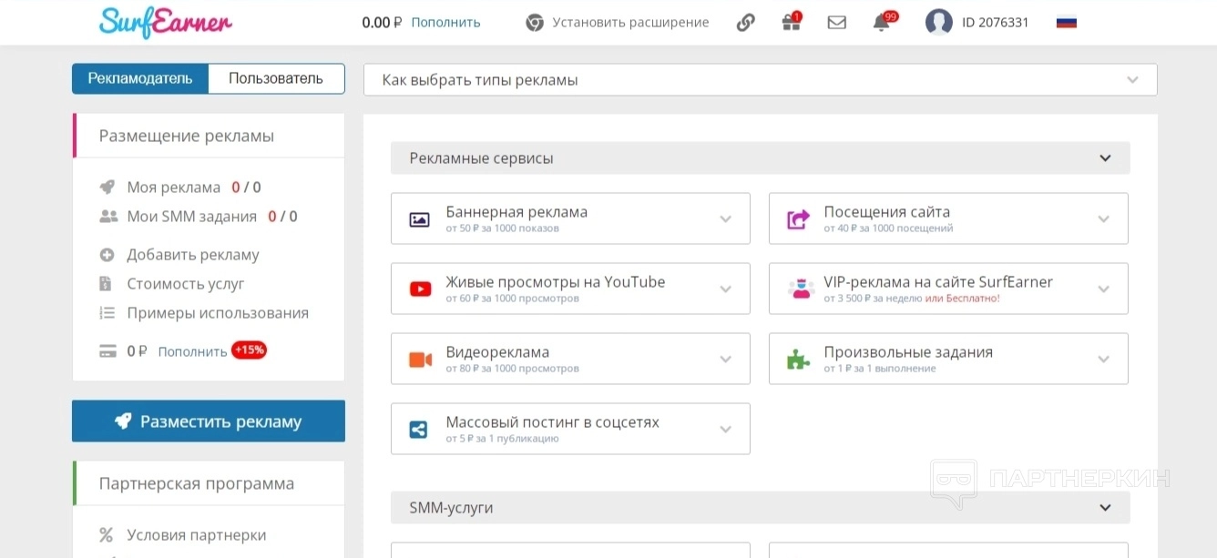The width and height of the screenshot is (1217, 558).
Task: Click the user avatar icon
Action: [939, 23]
